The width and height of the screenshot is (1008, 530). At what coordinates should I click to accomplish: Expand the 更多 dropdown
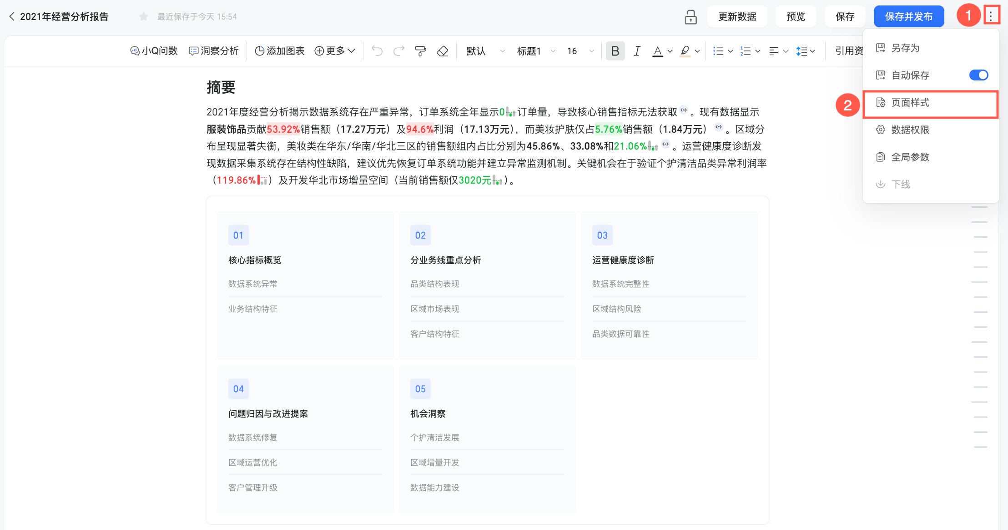(335, 51)
